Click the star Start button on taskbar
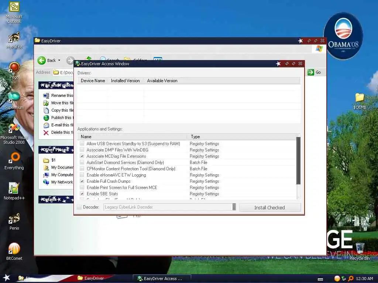Viewport: 378px width, 283px height. [6, 278]
